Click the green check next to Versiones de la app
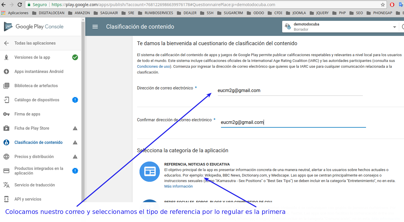The image size is (404, 222). click(x=75, y=57)
